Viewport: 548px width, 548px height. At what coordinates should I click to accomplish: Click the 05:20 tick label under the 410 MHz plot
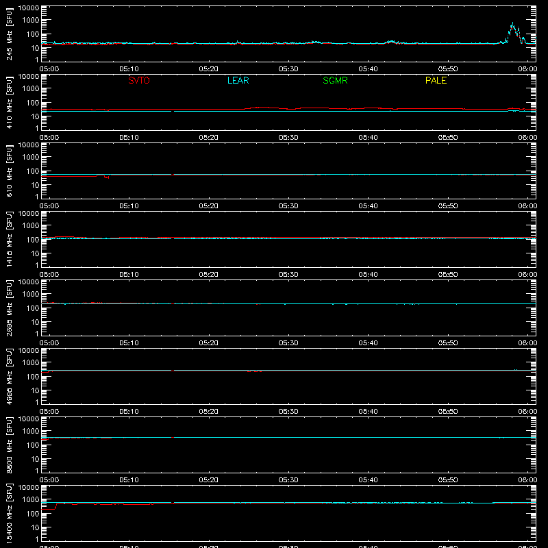(209, 138)
